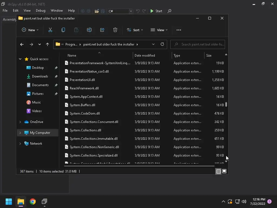Sort by the Type column header
Viewport: 277px width, 208px height.
(188, 55)
